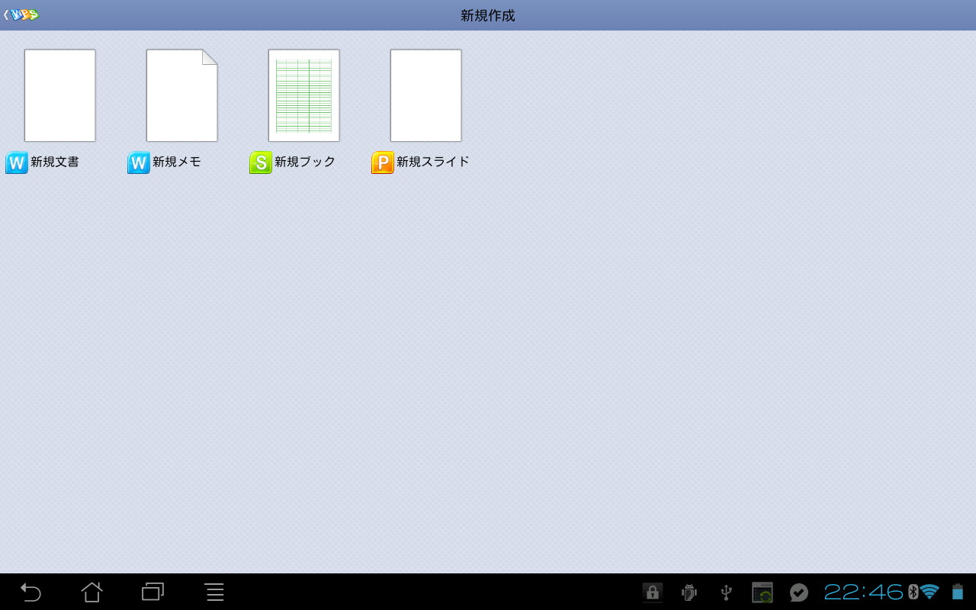Click the blue W icon beside 新規メモ
This screenshot has width=976, height=610.
(x=139, y=162)
